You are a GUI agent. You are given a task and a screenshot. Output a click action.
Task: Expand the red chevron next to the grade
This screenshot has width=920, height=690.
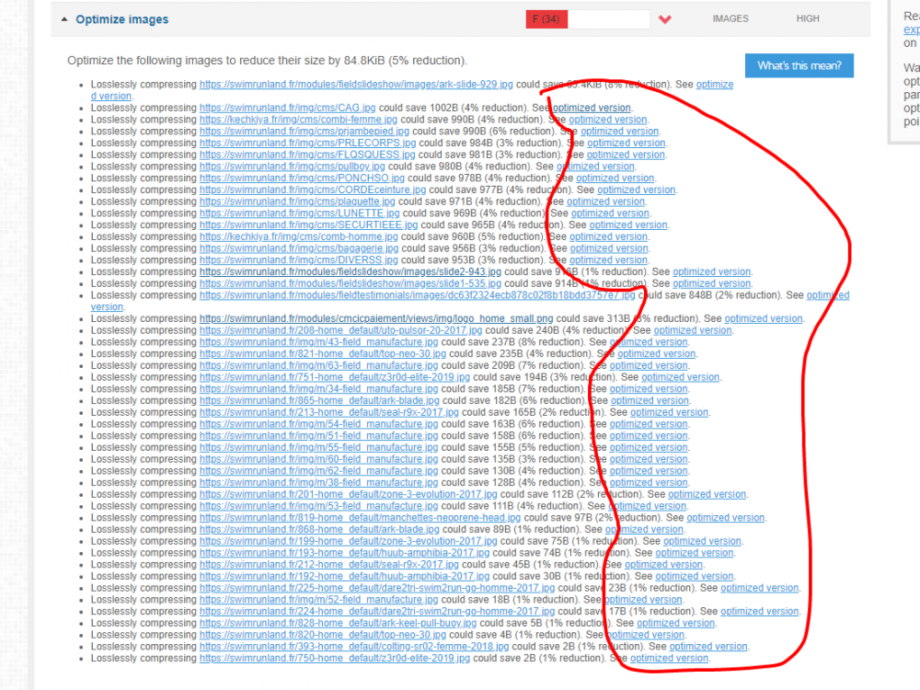tap(665, 18)
